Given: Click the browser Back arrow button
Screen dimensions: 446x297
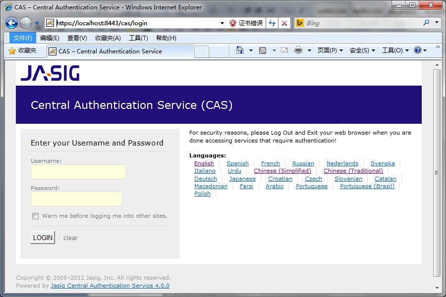Looking at the screenshot, I should pos(12,23).
